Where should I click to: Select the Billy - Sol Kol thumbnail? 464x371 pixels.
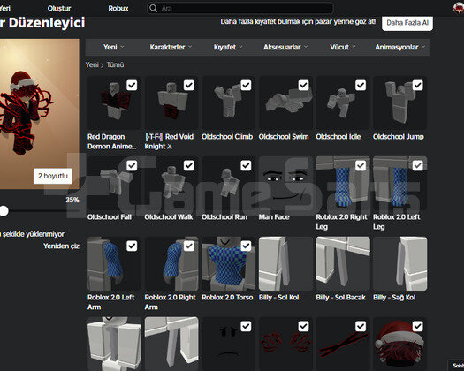(x=285, y=263)
